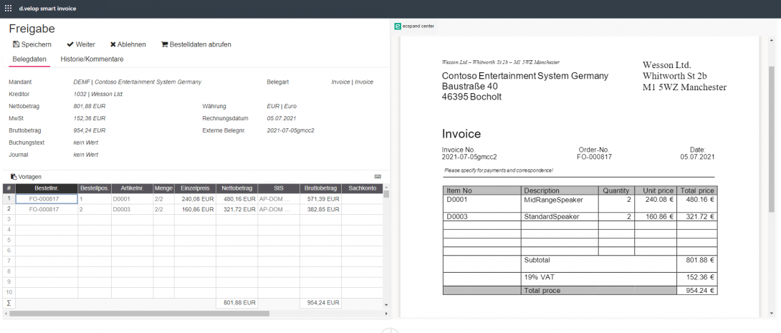
Task: Click the Rechnungsdatum value 05.07.2021
Action: pyautogui.click(x=282, y=118)
